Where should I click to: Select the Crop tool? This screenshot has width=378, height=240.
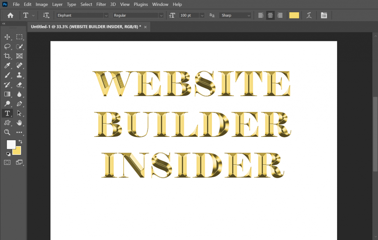click(7, 56)
